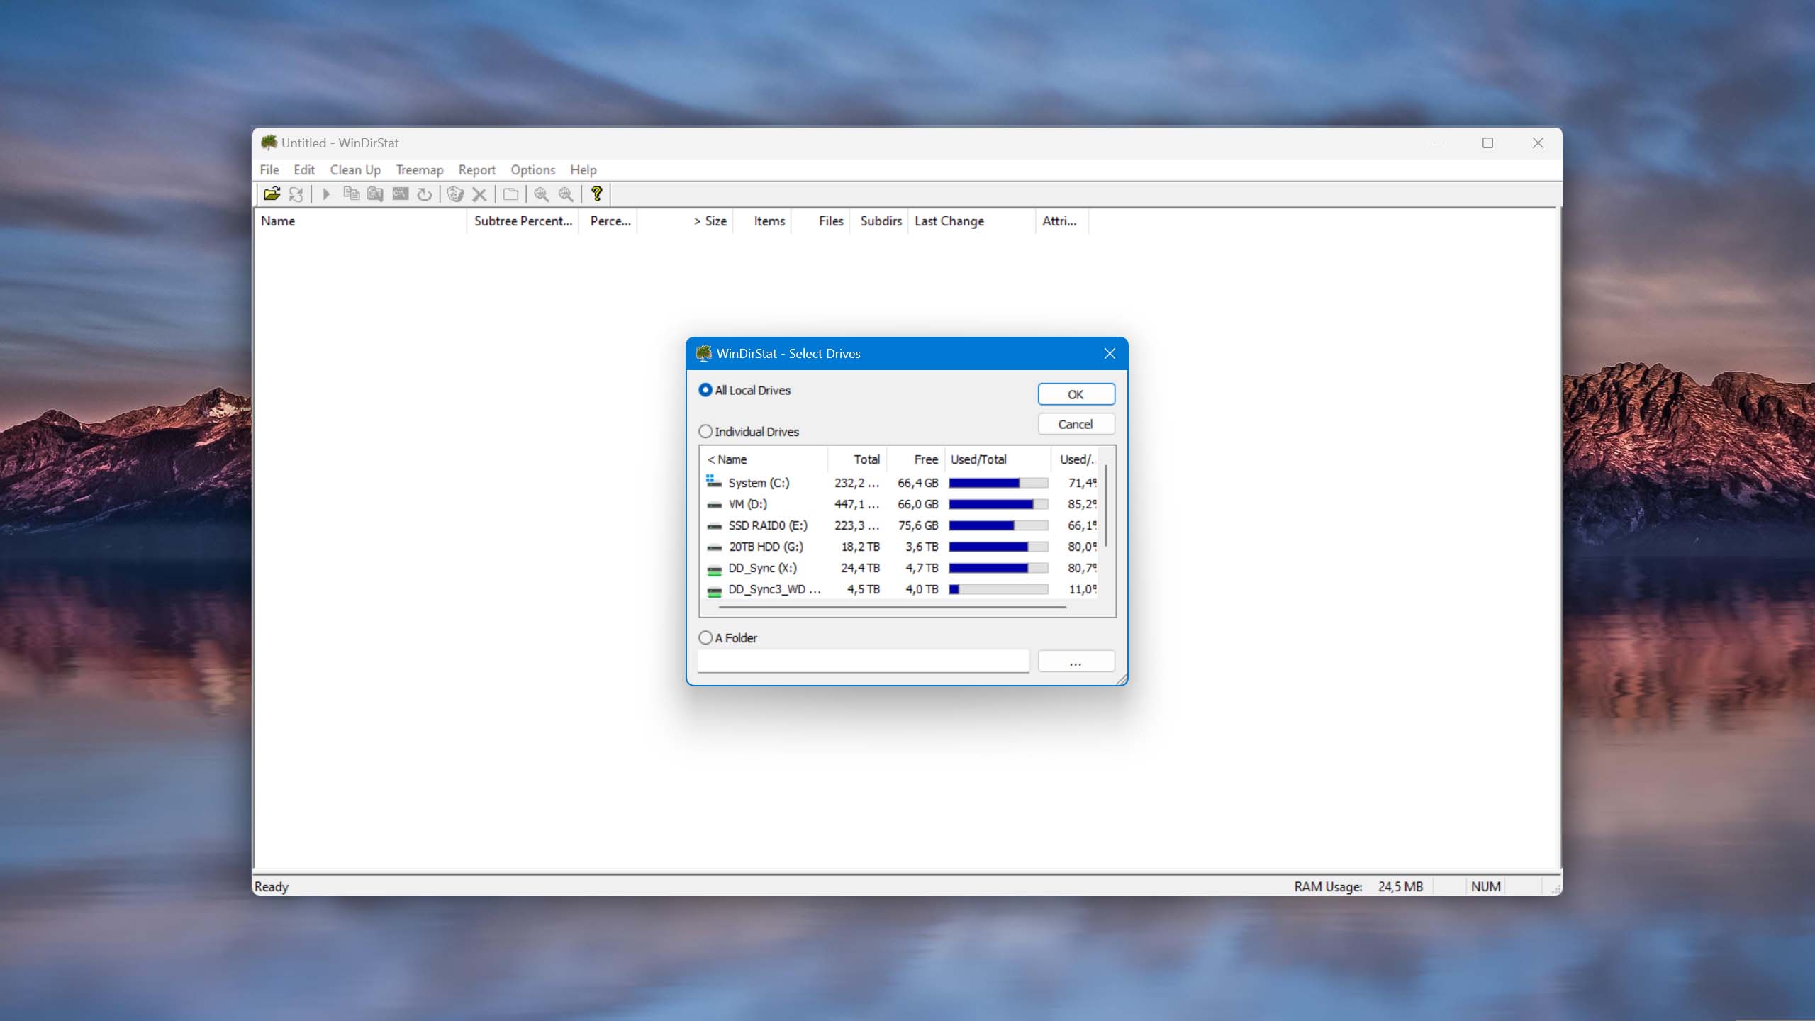Sort drives by Name column header

click(x=764, y=459)
